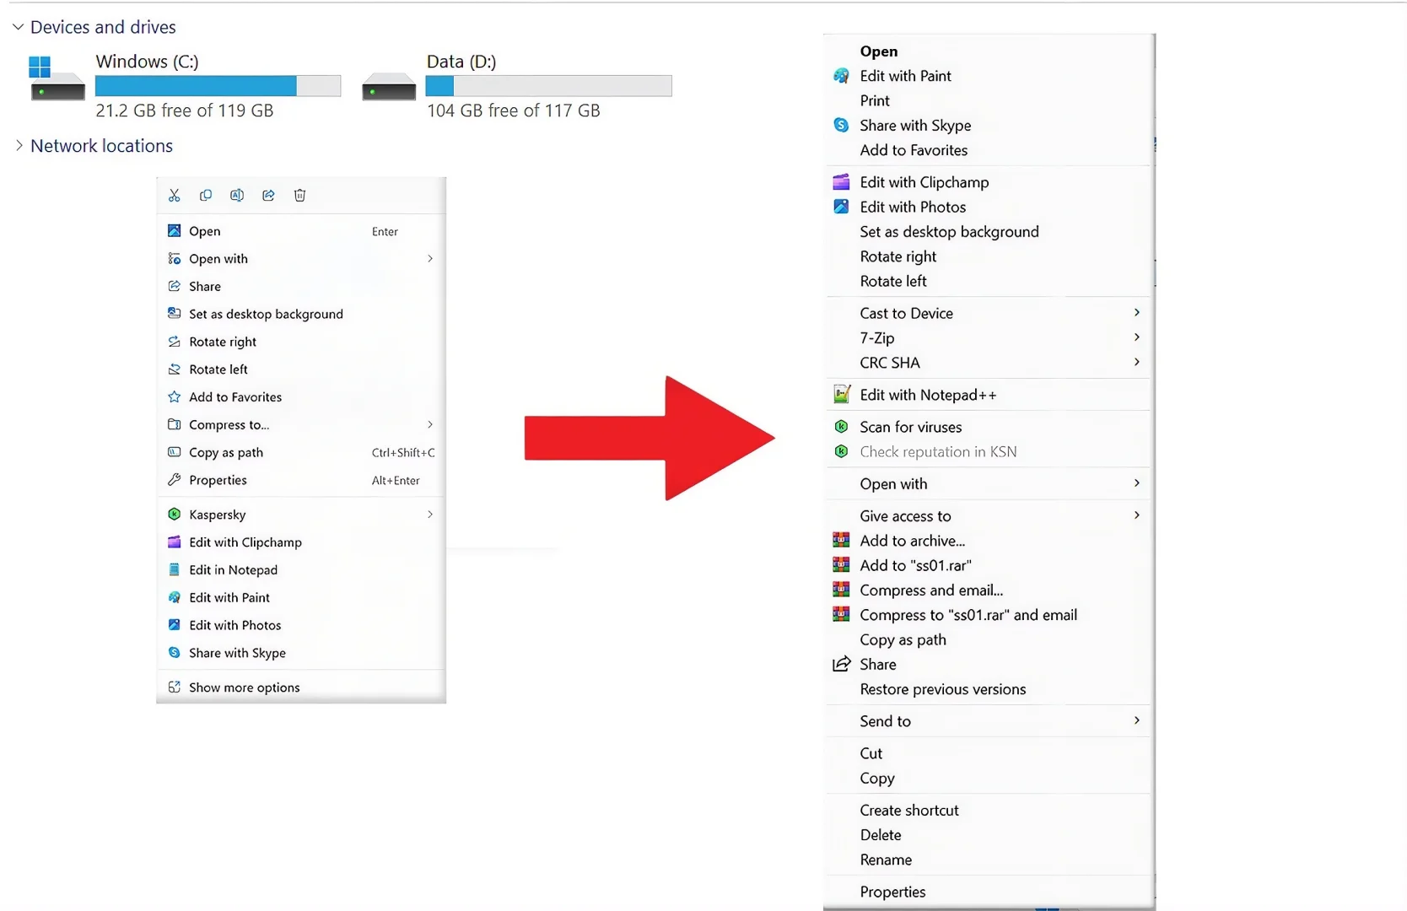Click the Cut scissors icon in compact menu

(x=175, y=196)
